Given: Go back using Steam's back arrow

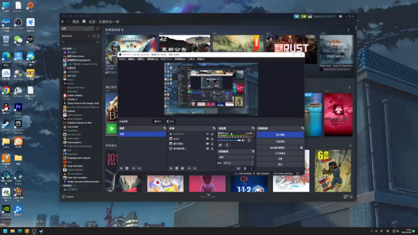Looking at the screenshot, I should point(63,21).
